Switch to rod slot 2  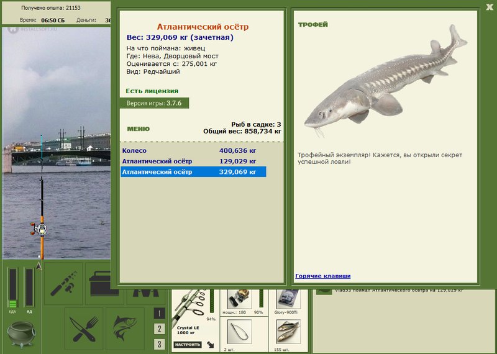click(159, 329)
